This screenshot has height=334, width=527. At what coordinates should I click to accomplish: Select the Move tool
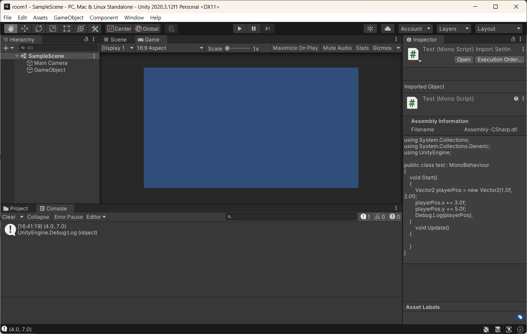[25, 29]
